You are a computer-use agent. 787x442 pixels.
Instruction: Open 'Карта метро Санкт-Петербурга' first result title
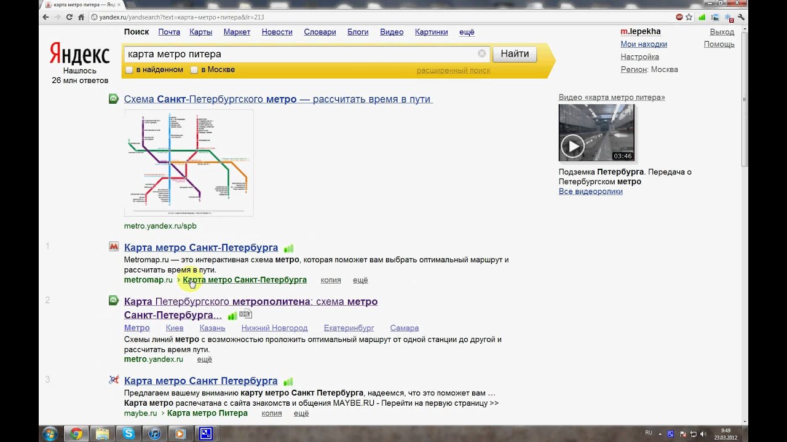coord(201,247)
